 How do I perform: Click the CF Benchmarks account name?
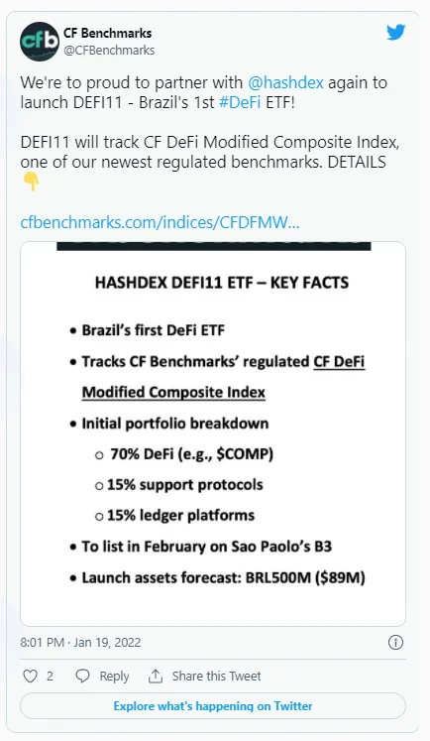108,33
